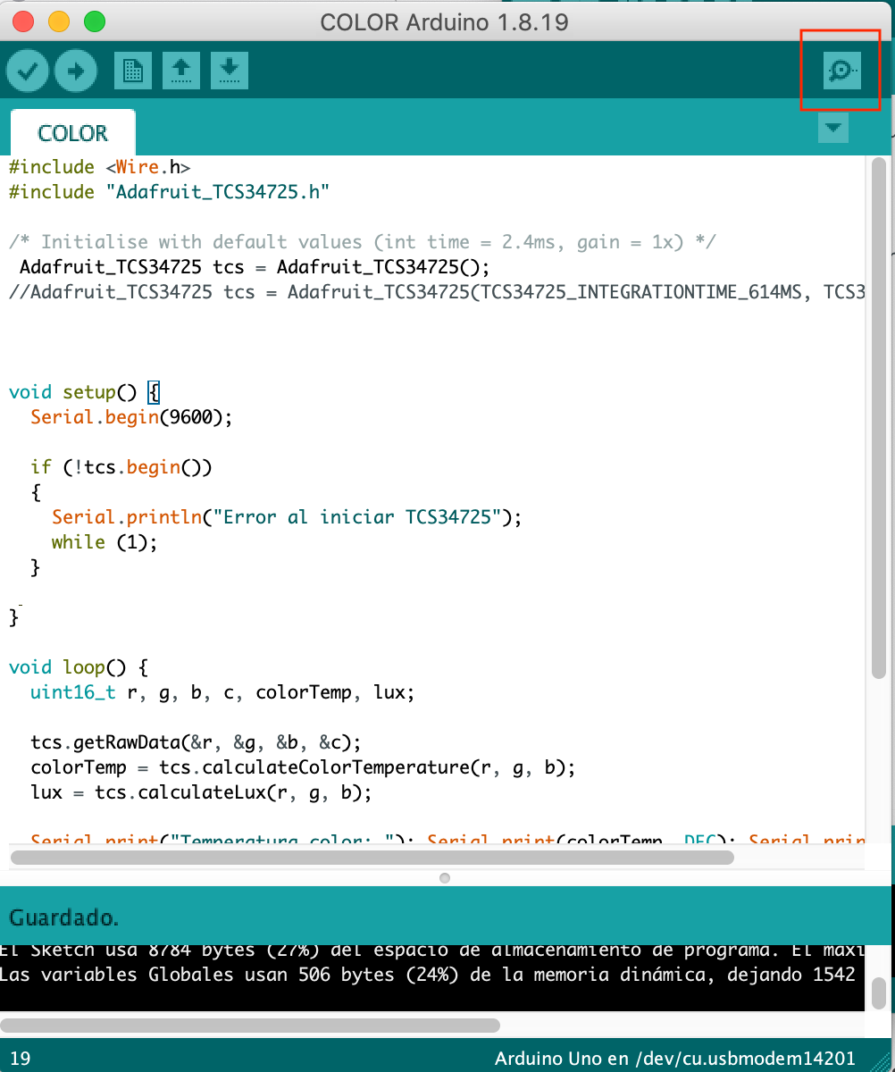
Task: Click the '#include <Wire.h>' line
Action: click(99, 167)
